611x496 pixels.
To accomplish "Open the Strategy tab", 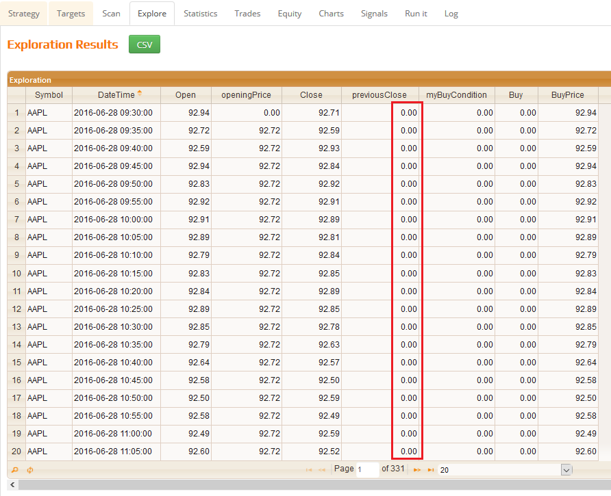I will pyautogui.click(x=24, y=14).
